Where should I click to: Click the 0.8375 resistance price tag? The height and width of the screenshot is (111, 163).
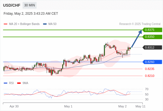click(152, 30)
